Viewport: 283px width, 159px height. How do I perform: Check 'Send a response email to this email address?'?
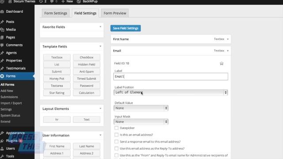116,141
